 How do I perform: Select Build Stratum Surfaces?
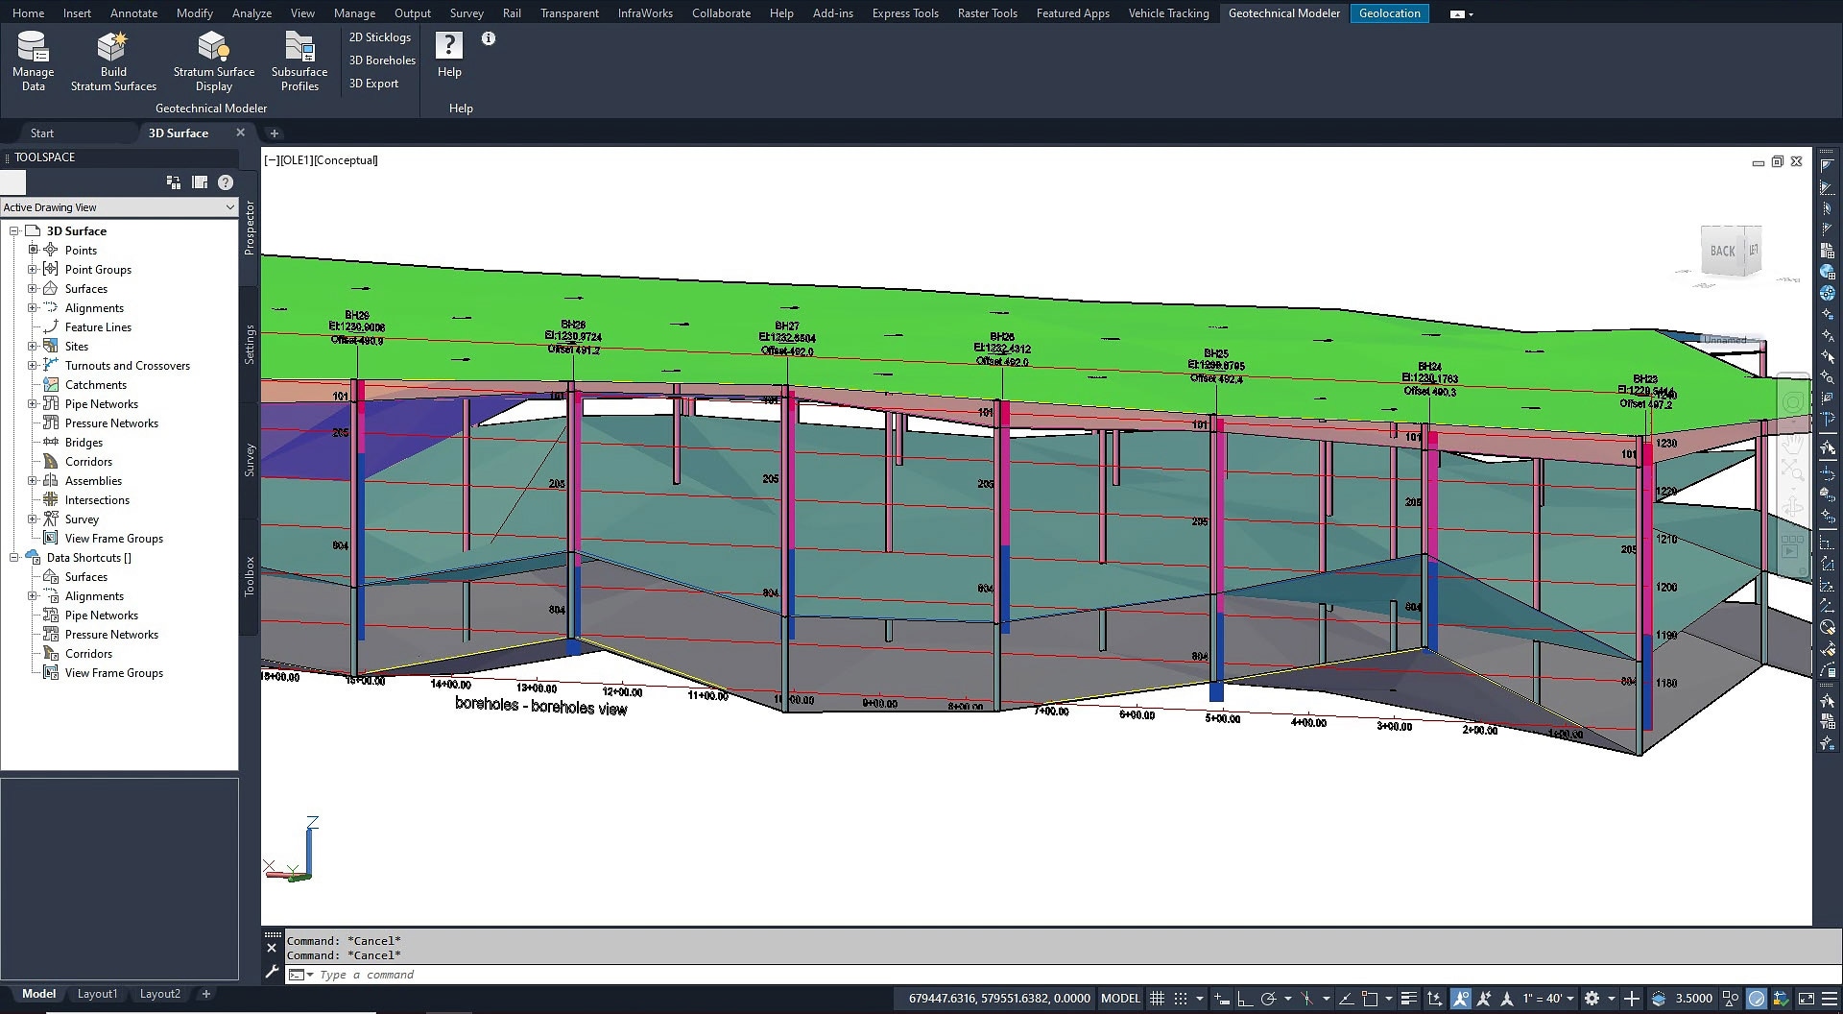[112, 60]
